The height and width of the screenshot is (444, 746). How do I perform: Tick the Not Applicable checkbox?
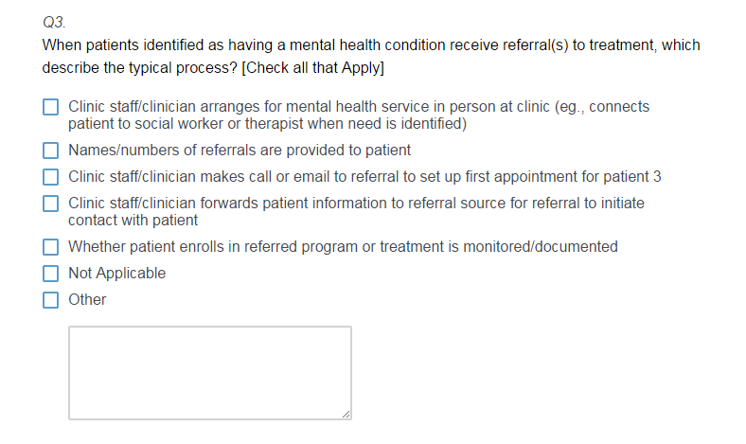click(51, 274)
